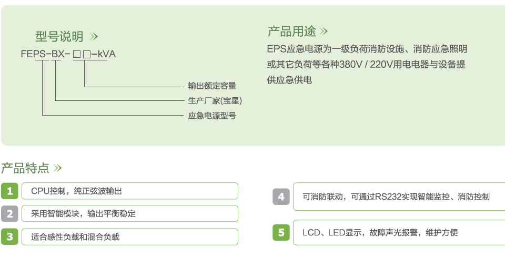Click the green number 1 badge
This screenshot has height=258, width=505.
[x=9, y=191]
